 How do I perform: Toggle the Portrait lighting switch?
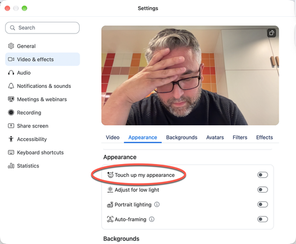[x=262, y=204]
